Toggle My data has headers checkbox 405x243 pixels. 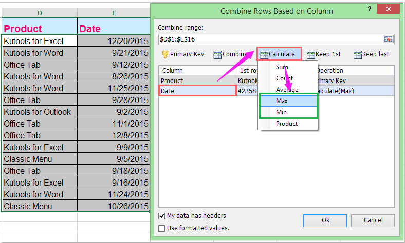tap(162, 216)
